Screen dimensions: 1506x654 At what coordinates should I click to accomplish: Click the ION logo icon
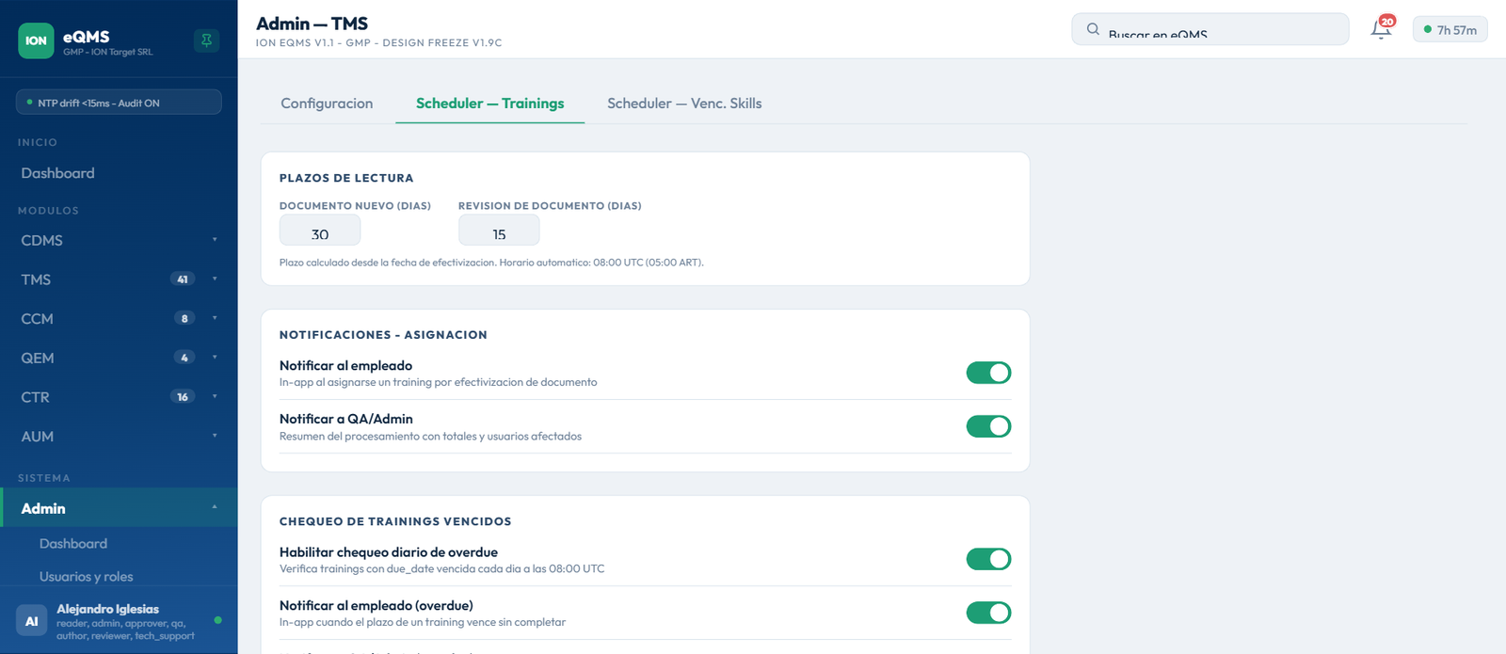(36, 40)
